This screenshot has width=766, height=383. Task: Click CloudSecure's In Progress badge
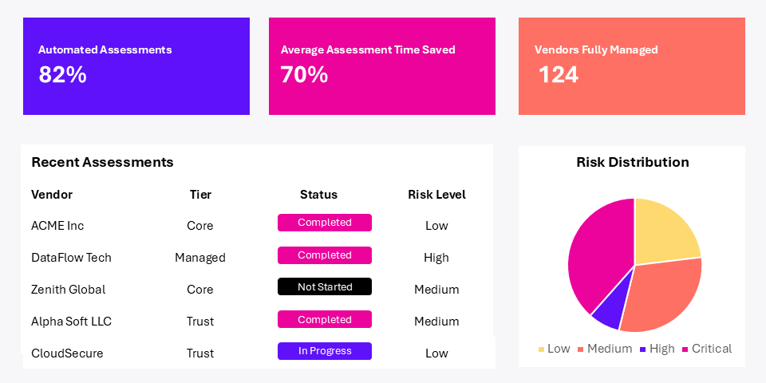pyautogui.click(x=324, y=351)
